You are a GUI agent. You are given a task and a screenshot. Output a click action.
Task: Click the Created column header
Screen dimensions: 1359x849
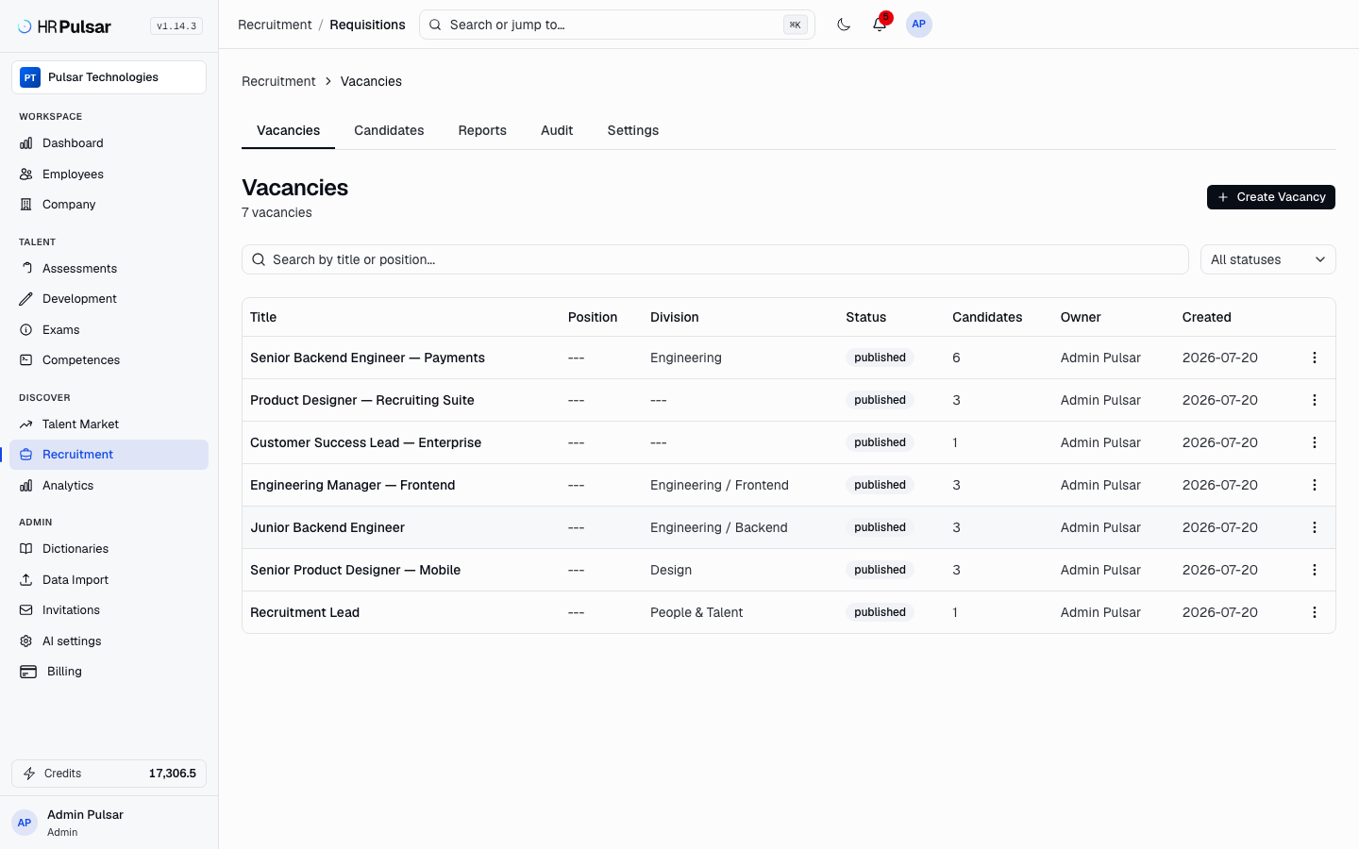[1207, 317]
